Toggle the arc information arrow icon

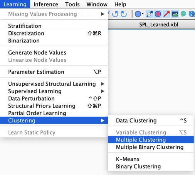(150, 14)
